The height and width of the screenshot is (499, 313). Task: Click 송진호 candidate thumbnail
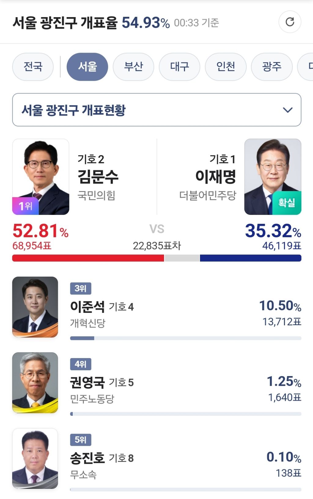(35, 458)
